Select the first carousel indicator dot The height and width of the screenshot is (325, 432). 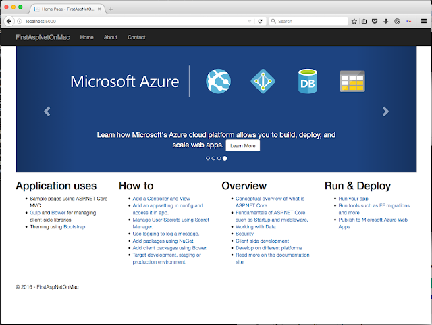point(208,158)
